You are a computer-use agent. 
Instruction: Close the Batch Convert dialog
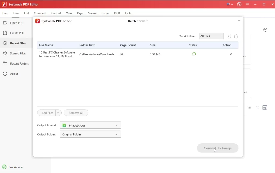[x=239, y=21]
